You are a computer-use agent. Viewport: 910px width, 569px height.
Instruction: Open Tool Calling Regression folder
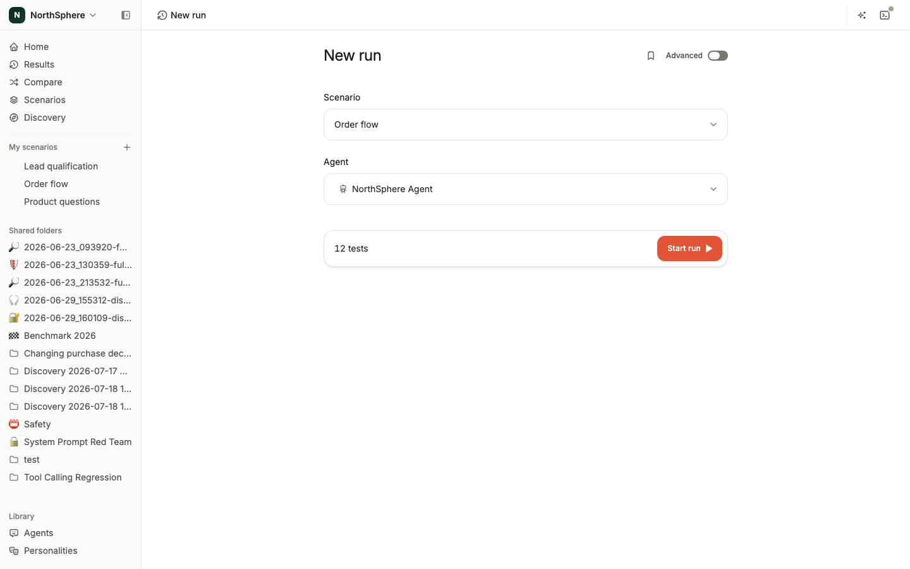click(70, 477)
